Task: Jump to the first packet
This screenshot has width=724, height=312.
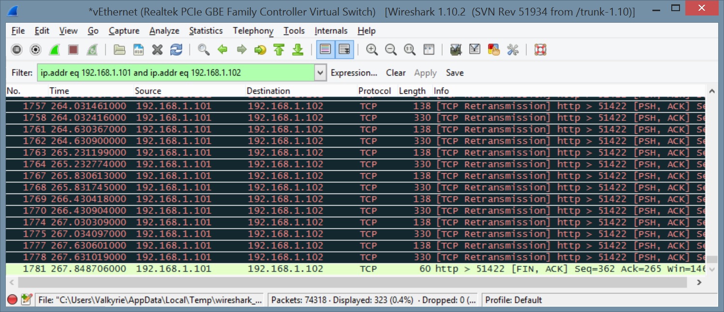Action: click(x=279, y=49)
